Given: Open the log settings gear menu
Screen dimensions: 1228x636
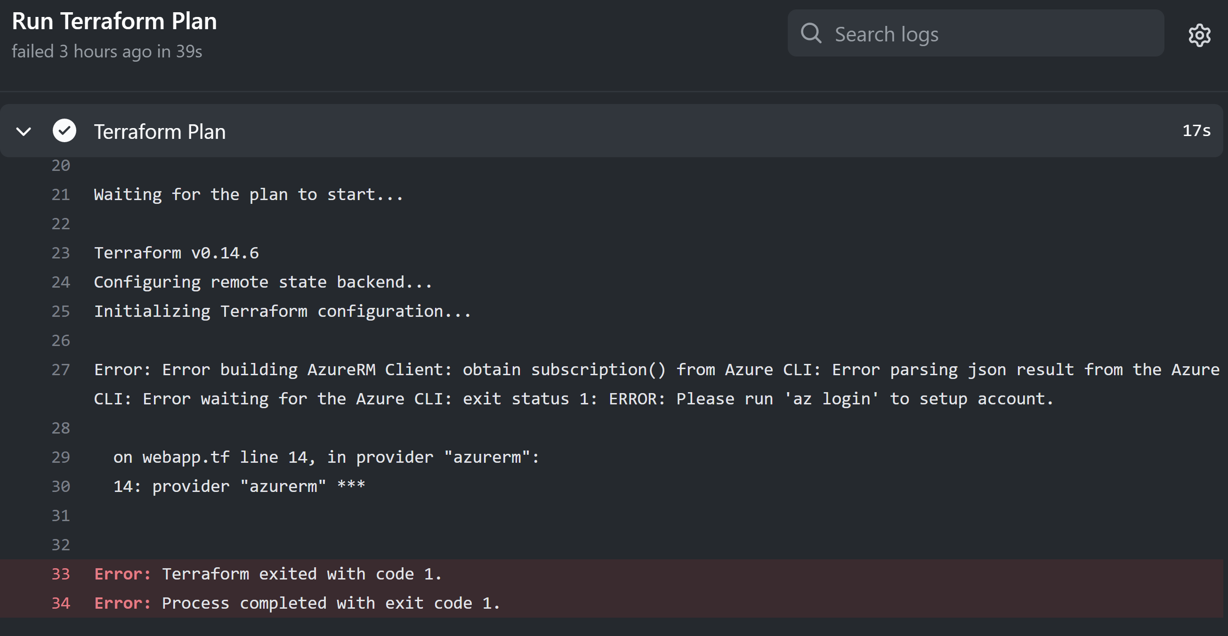Looking at the screenshot, I should coord(1199,35).
